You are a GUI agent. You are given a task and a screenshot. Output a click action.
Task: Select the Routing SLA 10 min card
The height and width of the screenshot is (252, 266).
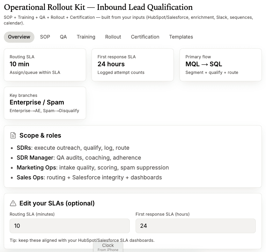(45, 65)
